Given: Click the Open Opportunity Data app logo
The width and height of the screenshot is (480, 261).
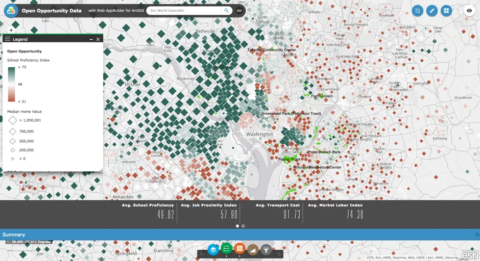Looking at the screenshot, I should coord(11,11).
